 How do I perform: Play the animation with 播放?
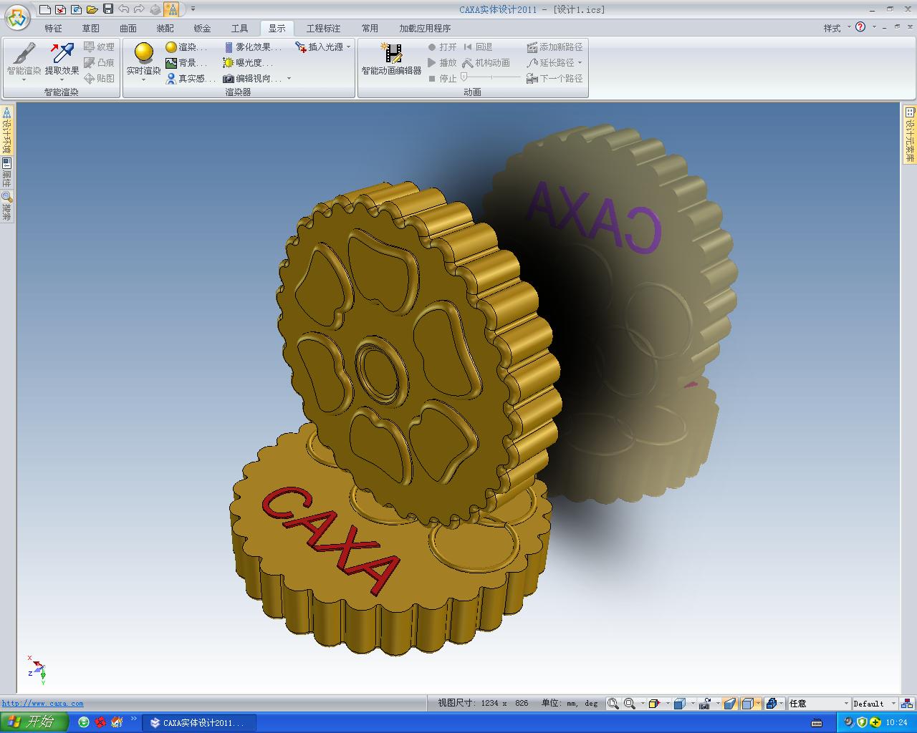pos(442,63)
